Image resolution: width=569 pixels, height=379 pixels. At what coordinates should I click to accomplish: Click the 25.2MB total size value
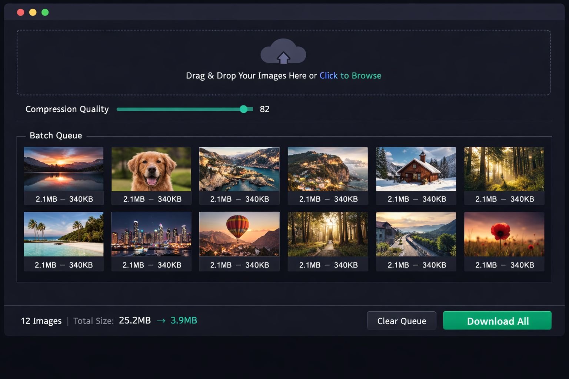click(x=135, y=320)
